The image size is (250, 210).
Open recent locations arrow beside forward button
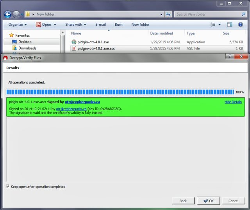(22, 14)
